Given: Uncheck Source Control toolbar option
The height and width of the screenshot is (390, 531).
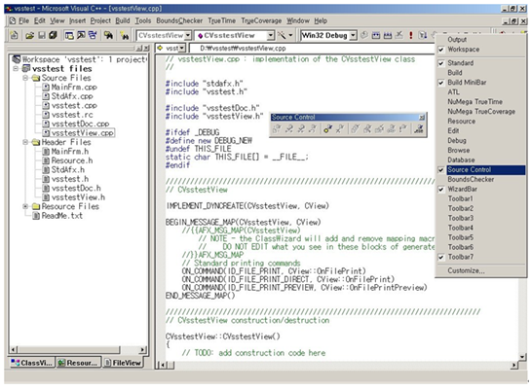Looking at the screenshot, I should 481,169.
